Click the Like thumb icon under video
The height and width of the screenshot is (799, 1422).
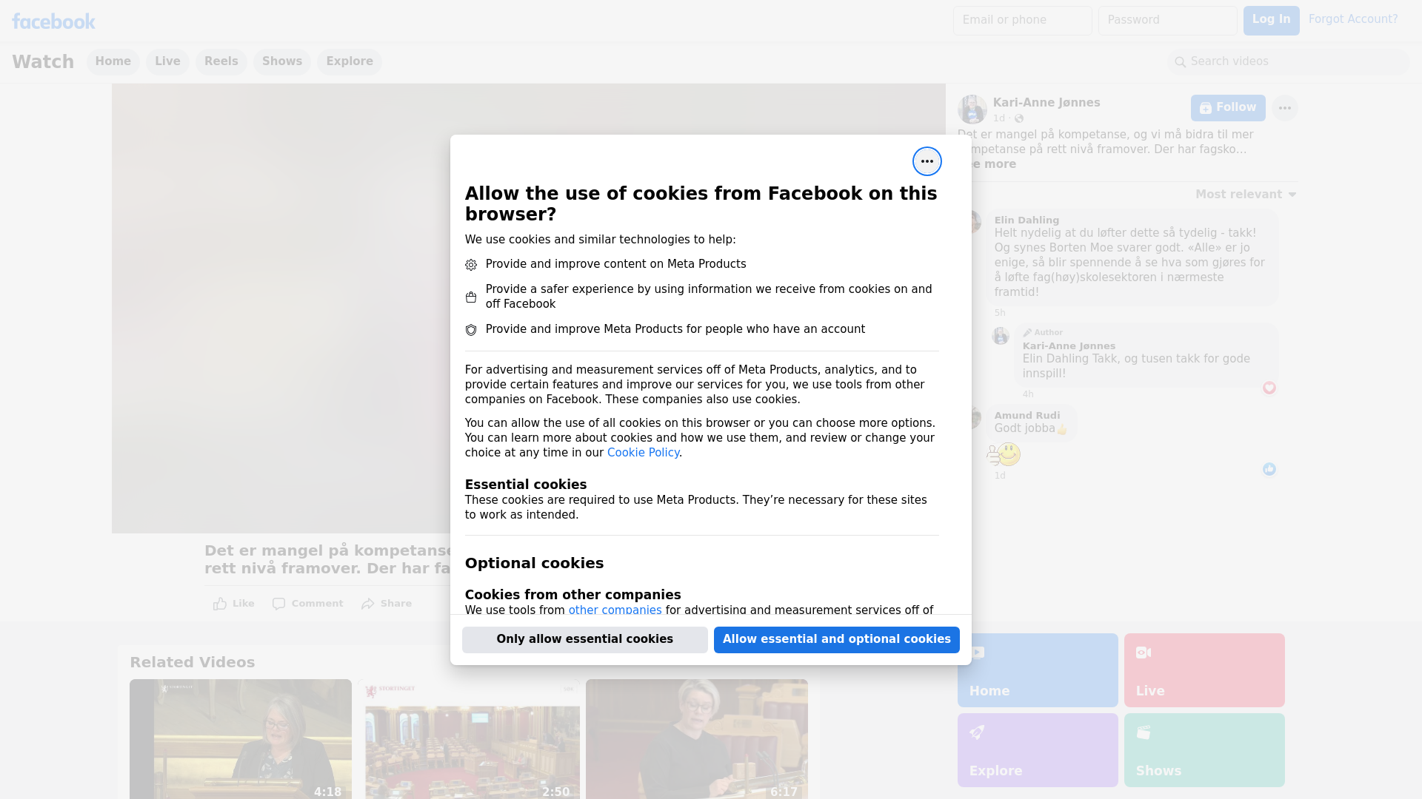[220, 604]
